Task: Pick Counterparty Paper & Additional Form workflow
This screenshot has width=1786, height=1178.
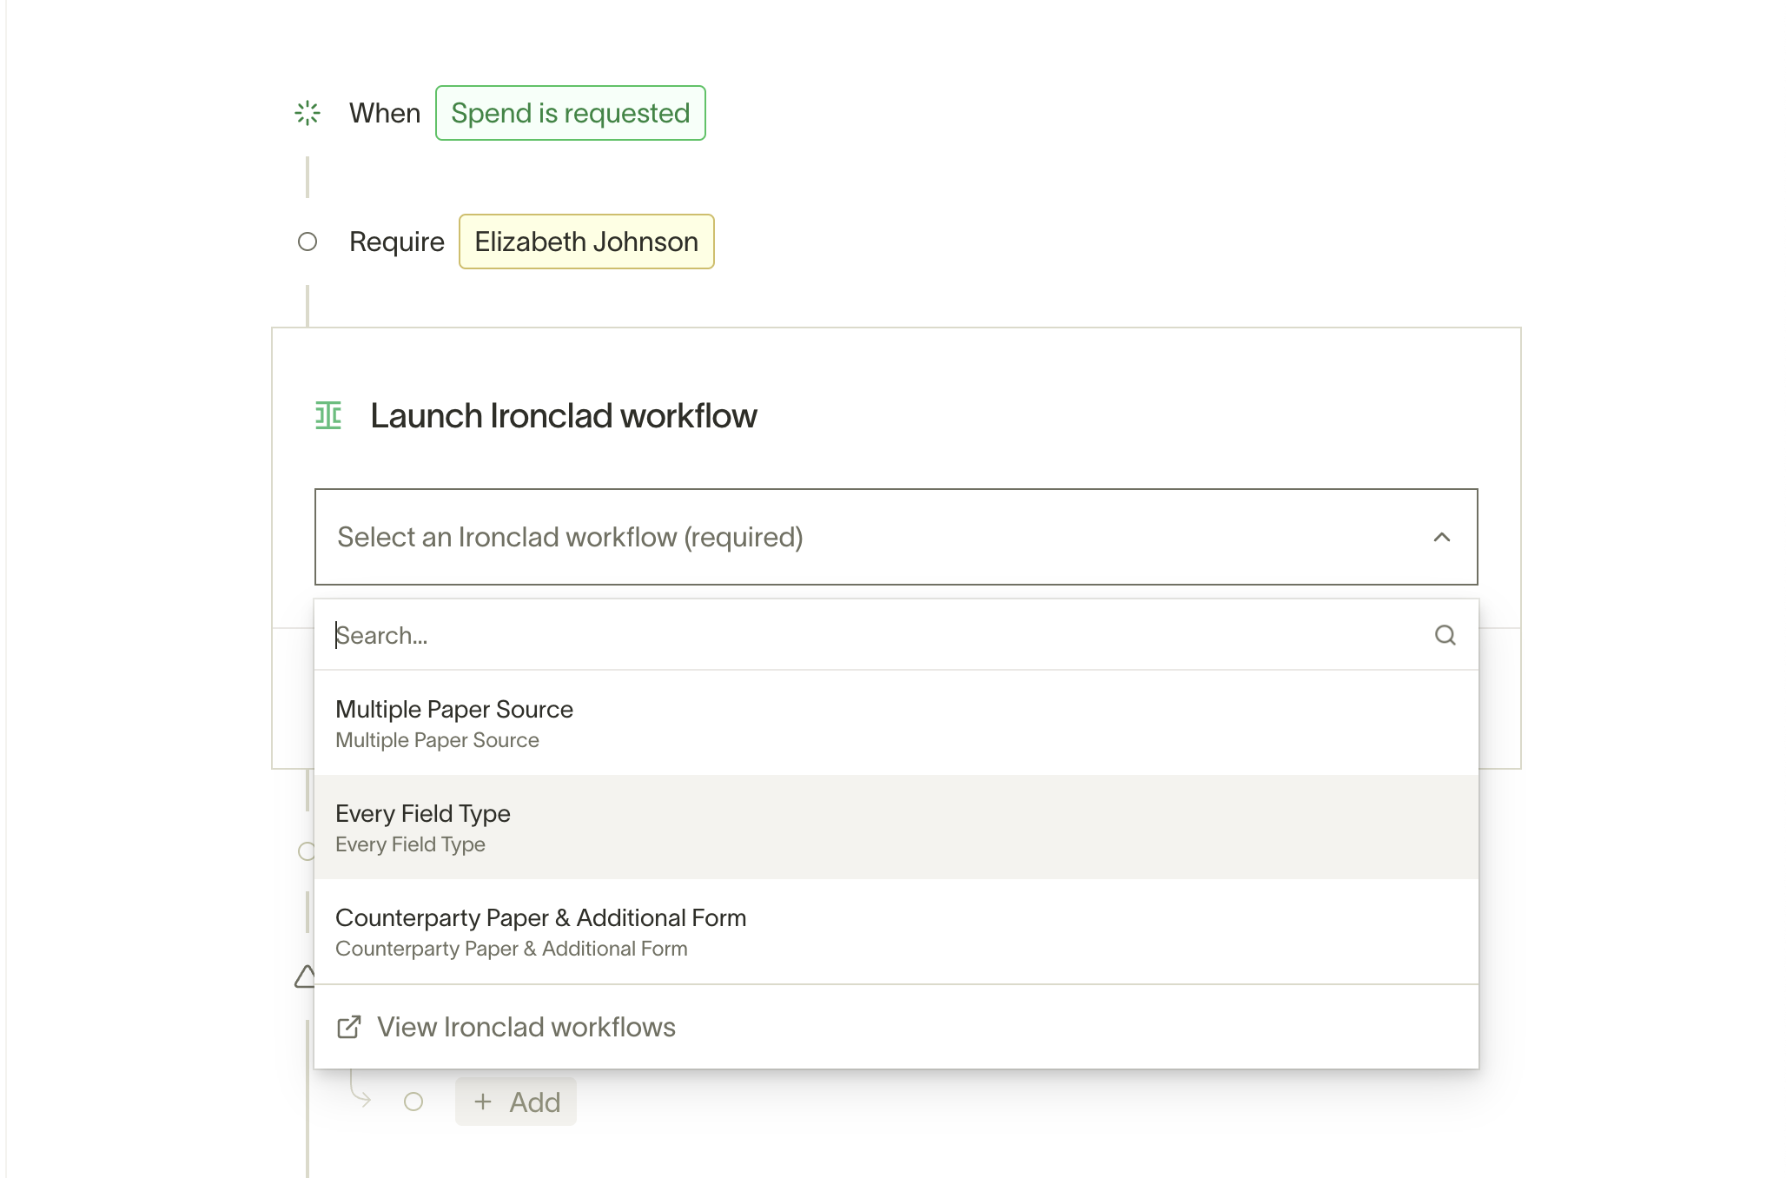Action: [x=896, y=931]
